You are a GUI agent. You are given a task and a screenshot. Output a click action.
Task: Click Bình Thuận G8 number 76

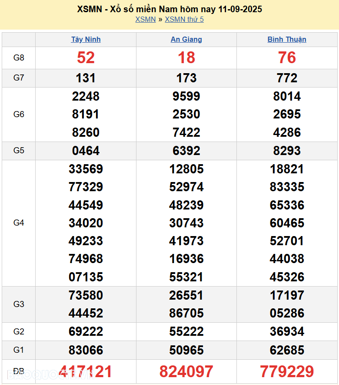pyautogui.click(x=287, y=57)
